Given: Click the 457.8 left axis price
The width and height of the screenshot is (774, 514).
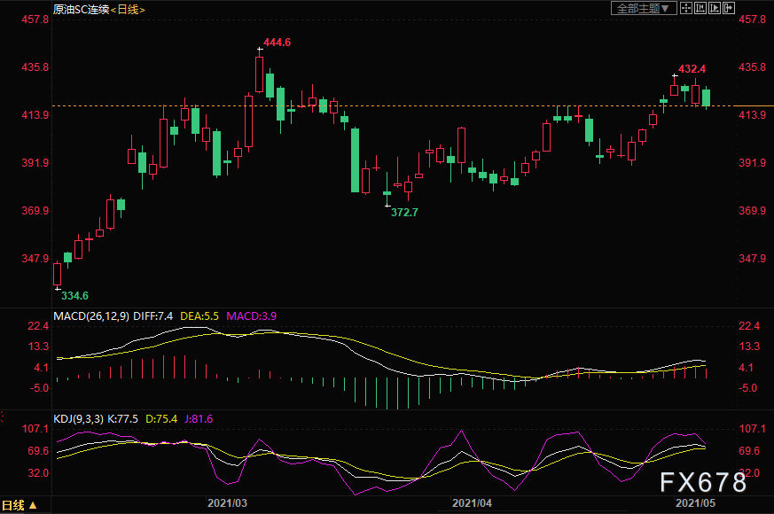Looking at the screenshot, I should [35, 19].
